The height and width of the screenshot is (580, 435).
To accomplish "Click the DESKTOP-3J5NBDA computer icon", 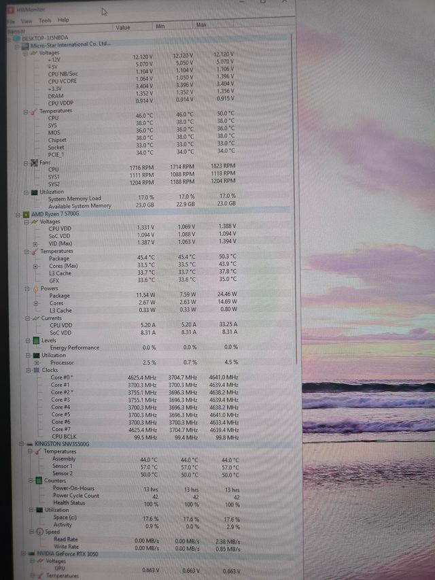I will pos(16,39).
